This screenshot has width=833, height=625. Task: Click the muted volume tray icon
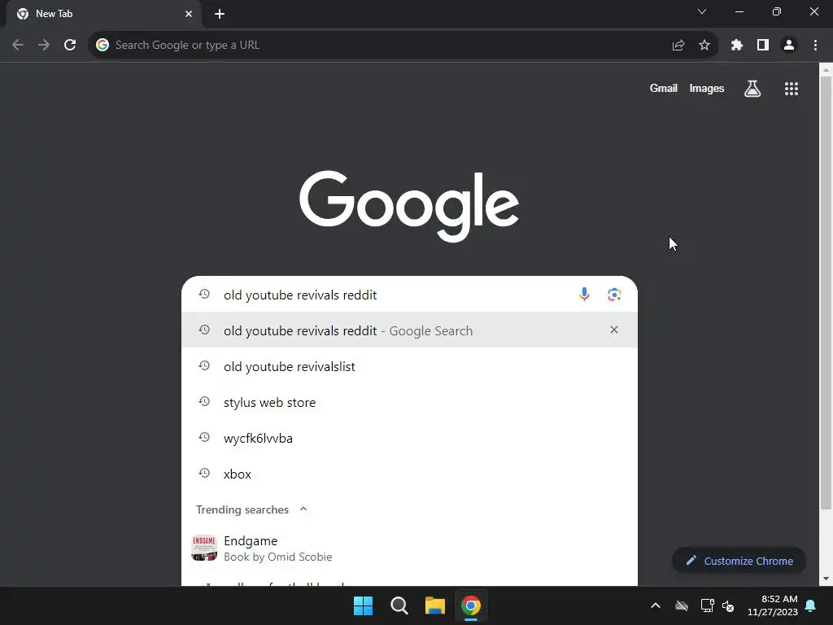(x=728, y=605)
